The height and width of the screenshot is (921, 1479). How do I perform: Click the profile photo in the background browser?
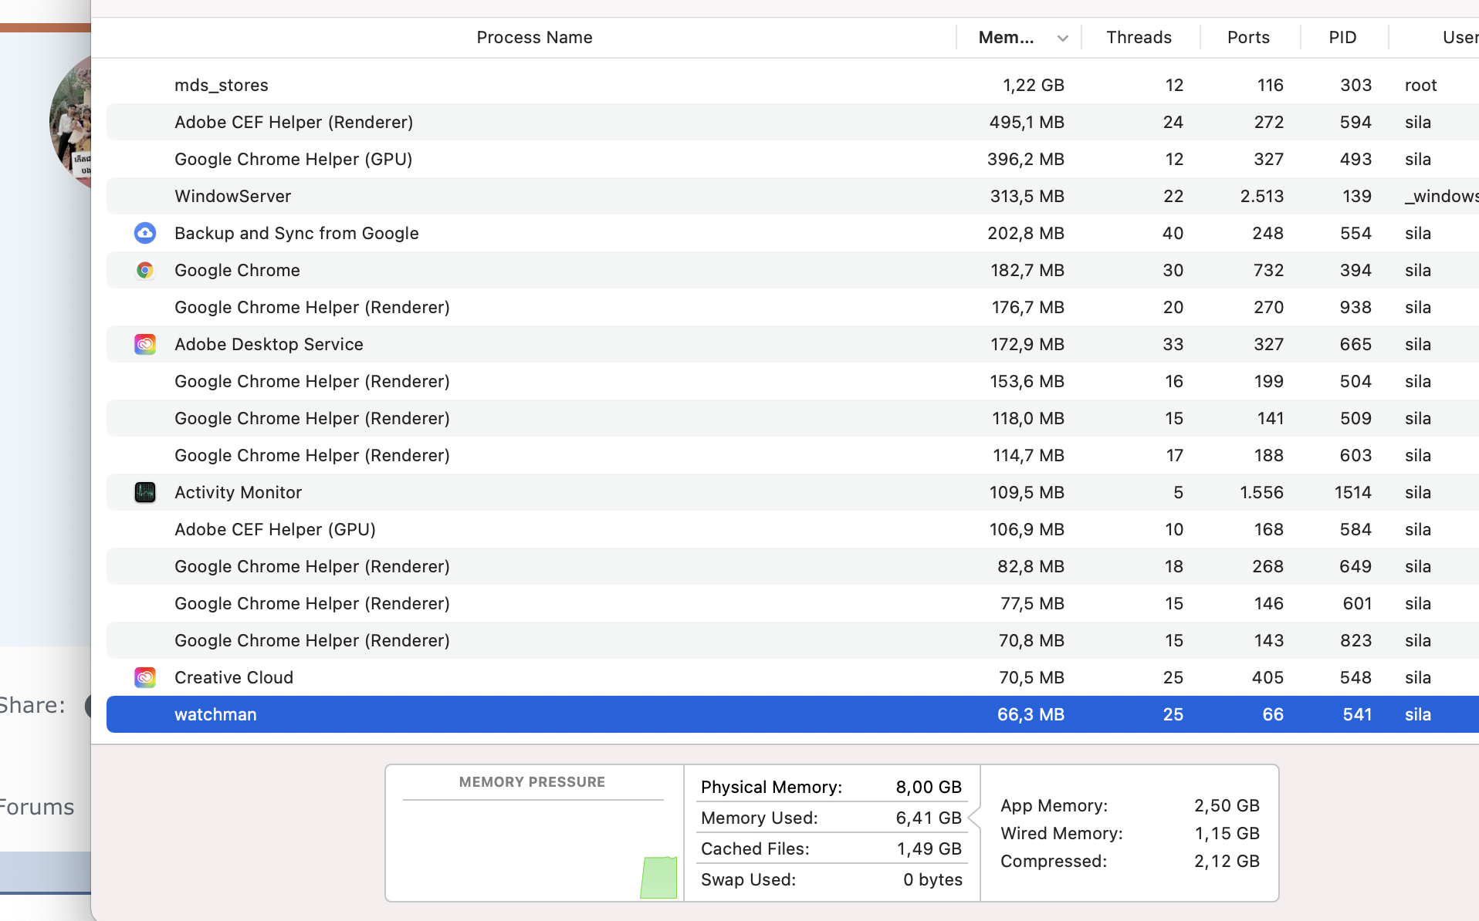[x=70, y=121]
